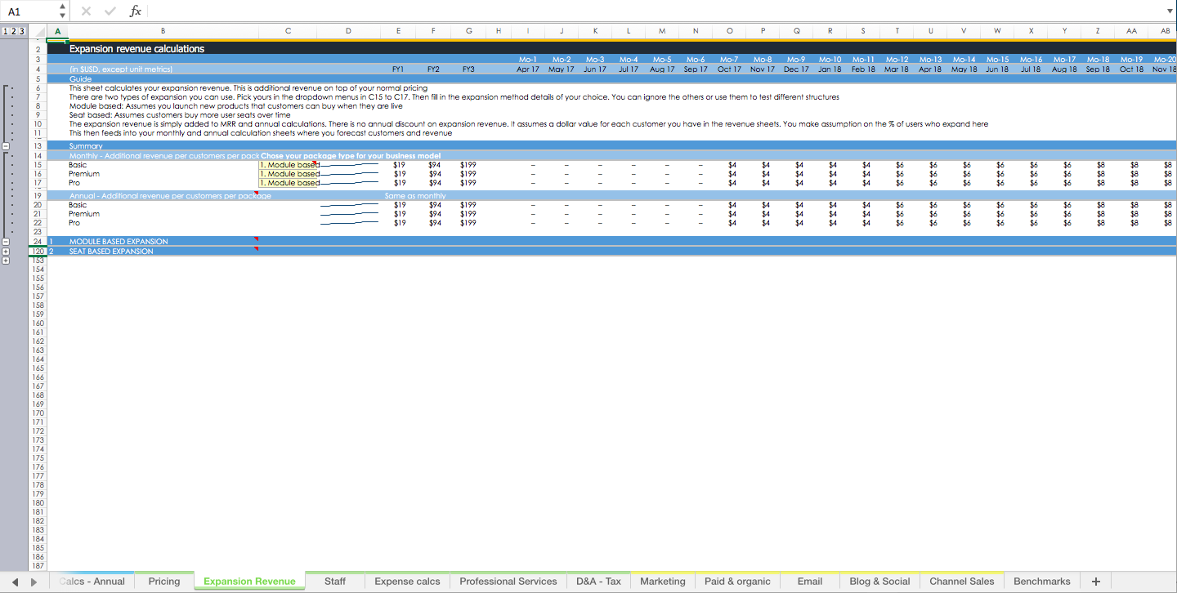
Task: Expand the group at row 120
Action: [6, 252]
